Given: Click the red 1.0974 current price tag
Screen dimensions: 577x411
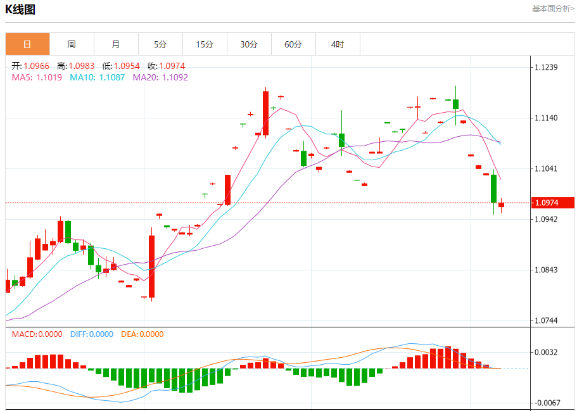Looking at the screenshot, I should click(x=552, y=203).
